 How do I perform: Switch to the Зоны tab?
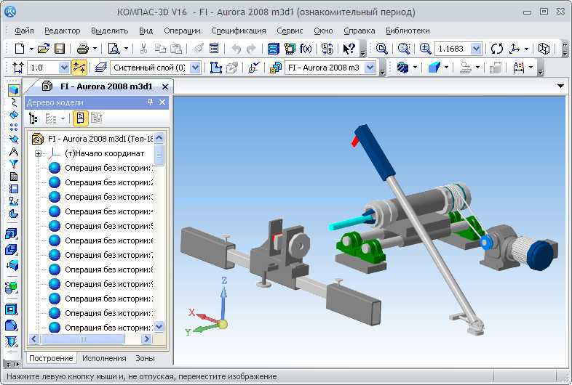click(145, 358)
